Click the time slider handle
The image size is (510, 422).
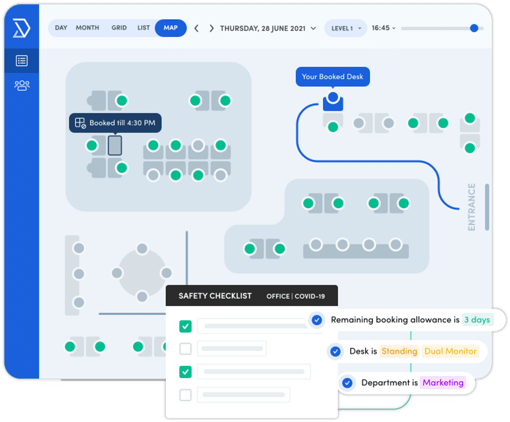tap(474, 28)
